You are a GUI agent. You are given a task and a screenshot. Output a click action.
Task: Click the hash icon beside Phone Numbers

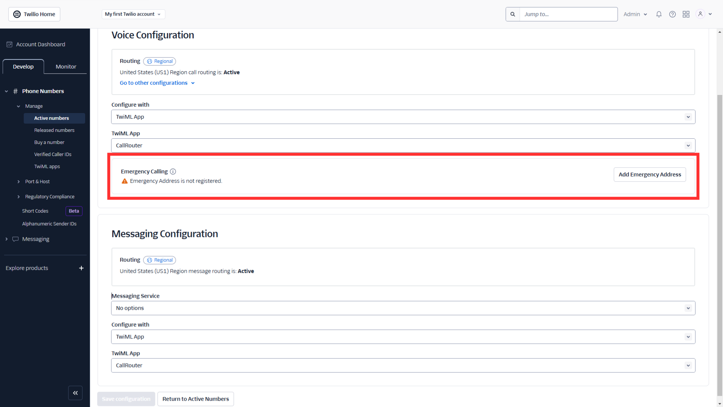click(15, 91)
